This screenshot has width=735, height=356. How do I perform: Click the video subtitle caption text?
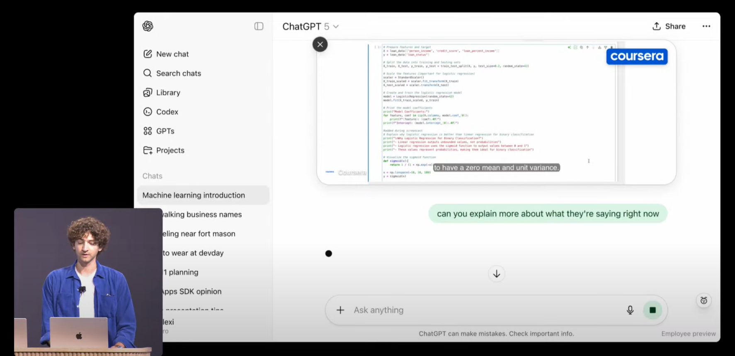[496, 168]
